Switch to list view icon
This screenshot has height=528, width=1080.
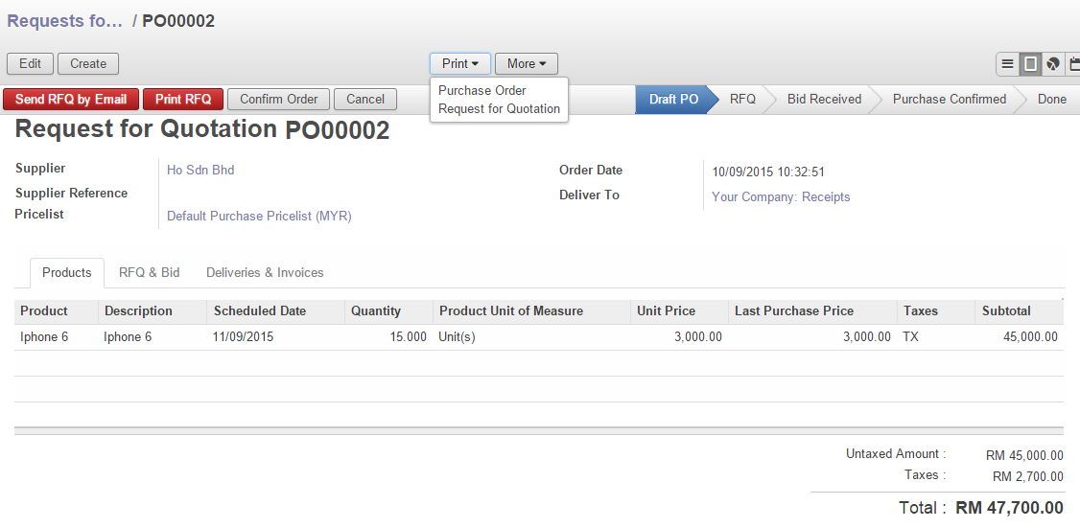[x=1007, y=64]
